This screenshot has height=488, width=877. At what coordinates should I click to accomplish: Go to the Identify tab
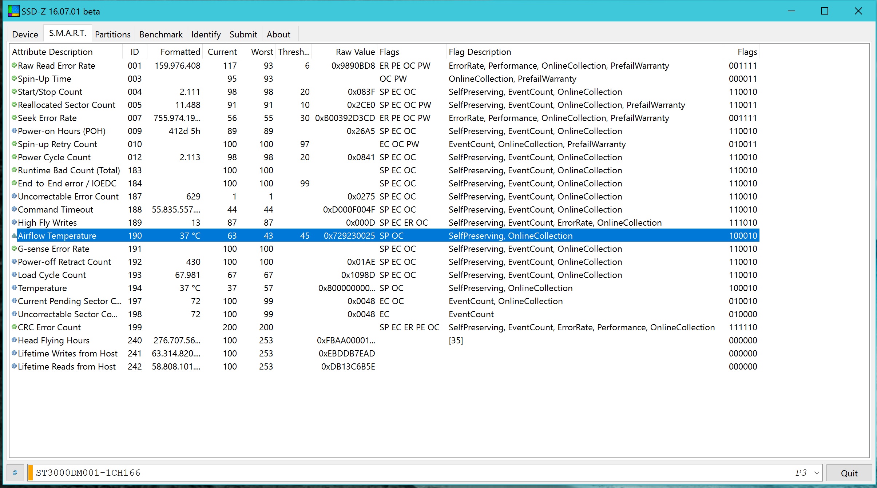click(206, 35)
